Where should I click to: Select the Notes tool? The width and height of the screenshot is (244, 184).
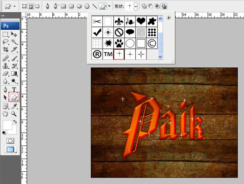point(5,106)
